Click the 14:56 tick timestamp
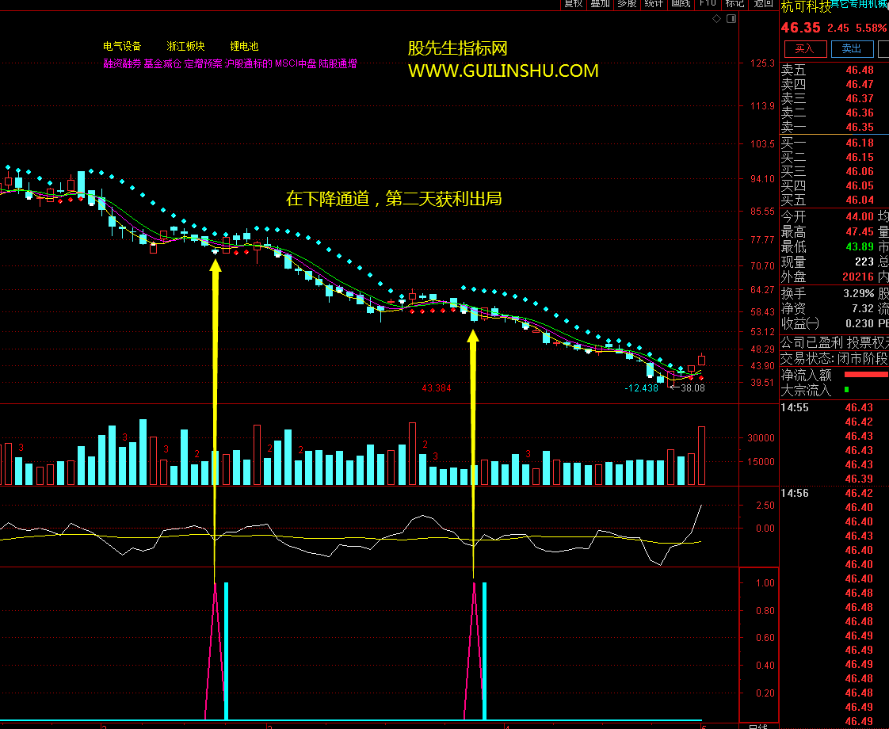The image size is (889, 729). [795, 493]
